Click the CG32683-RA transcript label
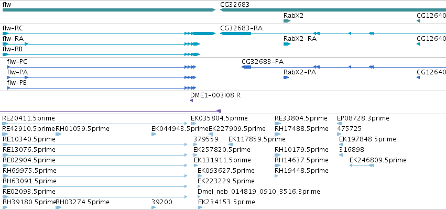 click(x=241, y=28)
